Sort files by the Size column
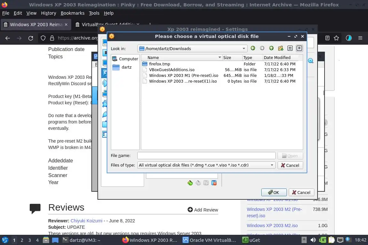The width and height of the screenshot is (368, 245). pyautogui.click(x=232, y=58)
